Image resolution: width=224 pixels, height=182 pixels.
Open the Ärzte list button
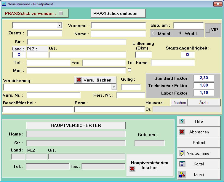click(x=204, y=103)
